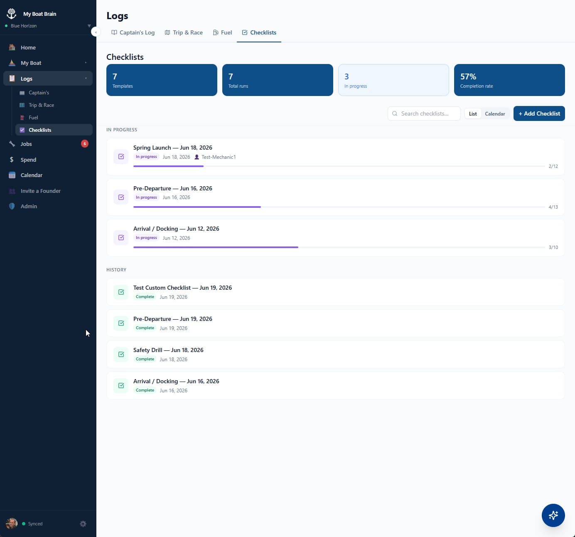Click the user avatar photo
This screenshot has width=575, height=537.
tap(12, 523)
